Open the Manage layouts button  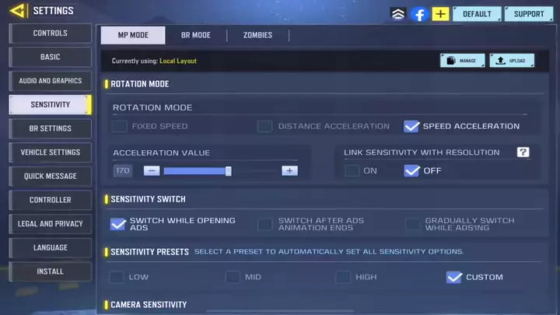point(462,61)
